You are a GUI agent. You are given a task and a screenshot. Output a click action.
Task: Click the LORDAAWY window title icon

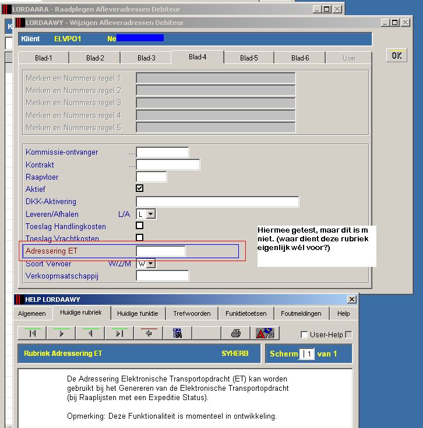(x=20, y=23)
